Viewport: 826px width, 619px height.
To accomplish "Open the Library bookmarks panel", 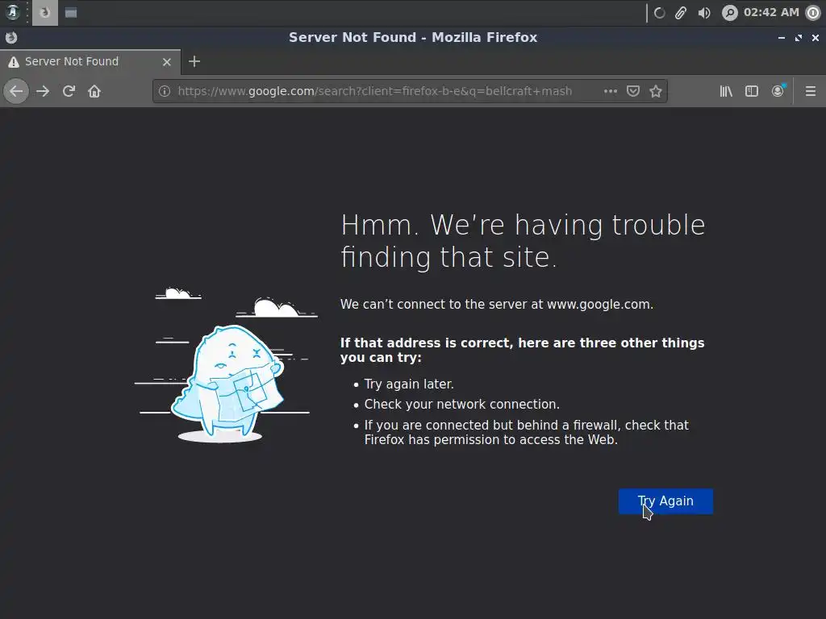I will point(726,91).
